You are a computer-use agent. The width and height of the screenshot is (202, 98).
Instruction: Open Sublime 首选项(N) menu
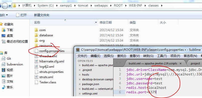tap(190, 56)
